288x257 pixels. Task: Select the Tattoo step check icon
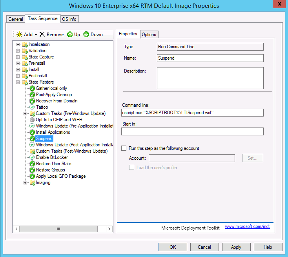click(x=32, y=107)
